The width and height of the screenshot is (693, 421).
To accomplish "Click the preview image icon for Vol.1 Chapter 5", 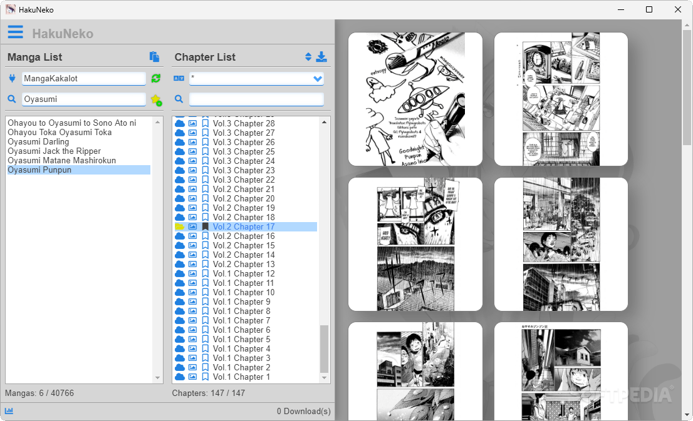I will [x=193, y=339].
